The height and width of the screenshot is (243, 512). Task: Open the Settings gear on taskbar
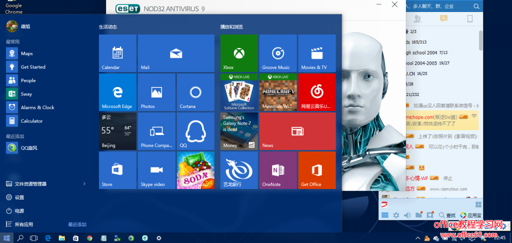tap(159, 238)
